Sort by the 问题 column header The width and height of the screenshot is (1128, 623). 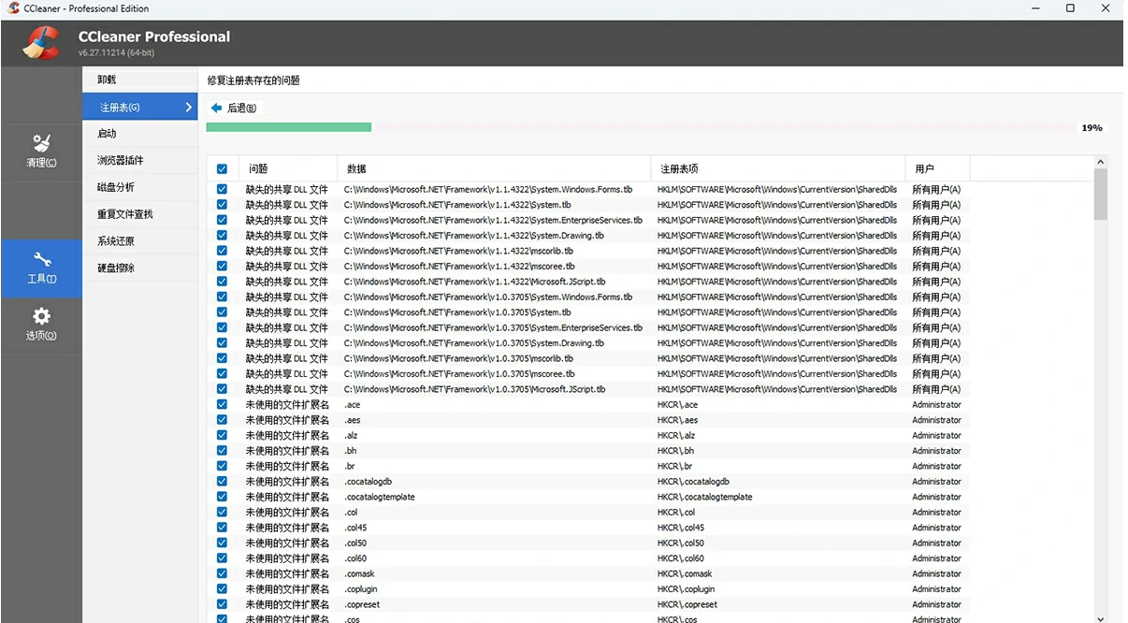tap(286, 168)
